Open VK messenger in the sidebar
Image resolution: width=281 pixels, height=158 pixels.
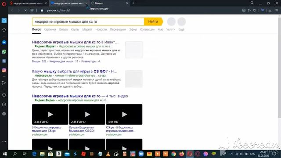(4, 61)
